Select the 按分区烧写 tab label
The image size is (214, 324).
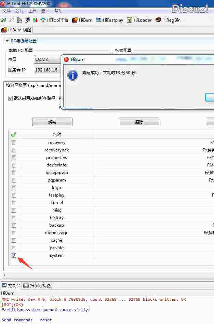(x=34, y=85)
